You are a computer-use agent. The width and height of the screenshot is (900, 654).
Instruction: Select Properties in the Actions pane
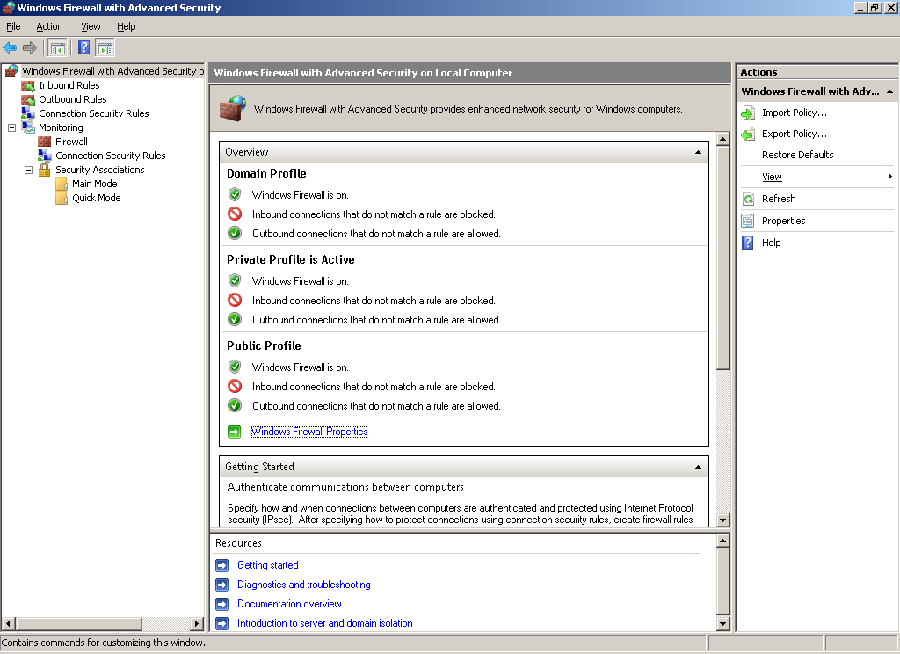(783, 221)
